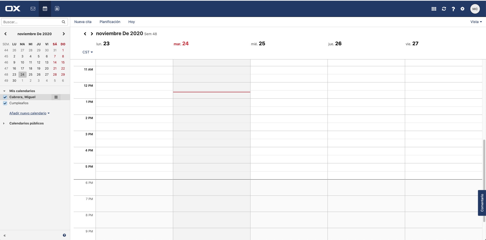Open Planificación view
This screenshot has height=240, width=486.
click(x=110, y=22)
